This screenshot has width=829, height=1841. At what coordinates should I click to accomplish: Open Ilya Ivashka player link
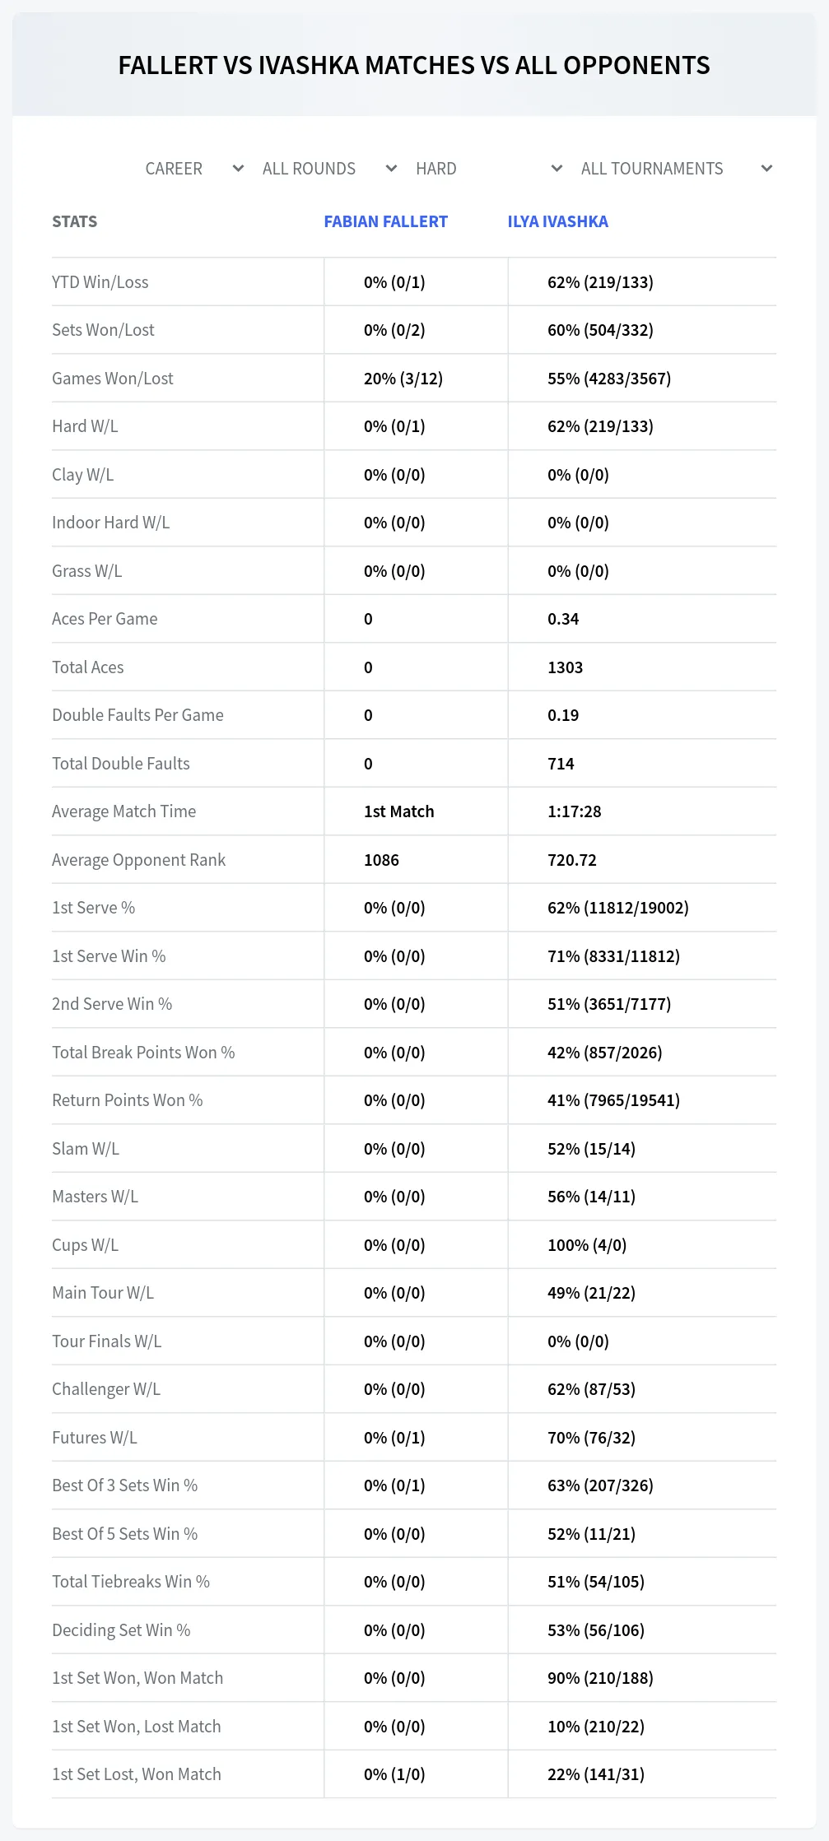(x=557, y=221)
